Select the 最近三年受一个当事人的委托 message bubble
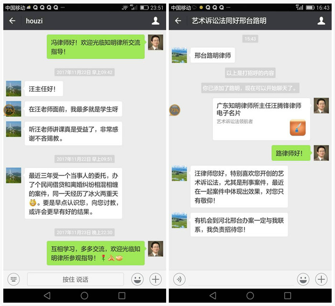This screenshot has height=306, width=335. coord(74,193)
